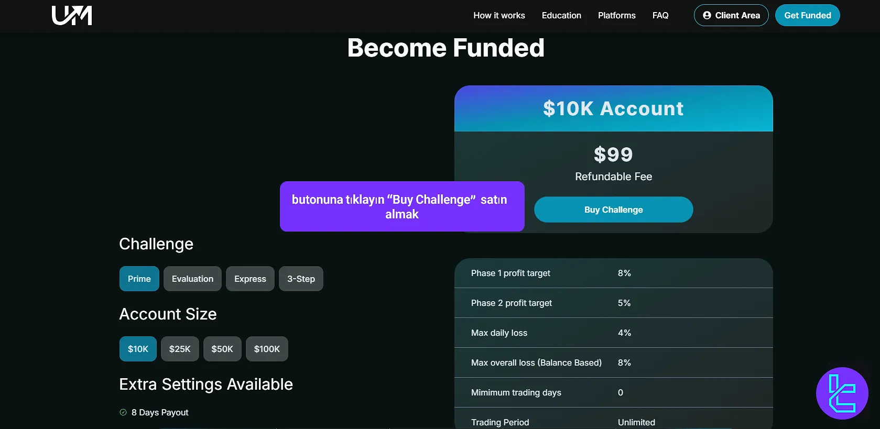Open the How it works menu item
This screenshot has width=880, height=429.
click(x=498, y=15)
